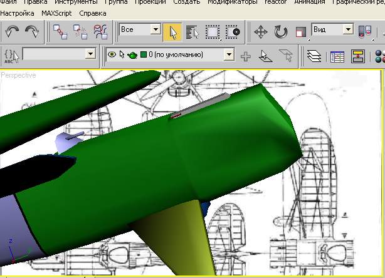The height and width of the screenshot is (278, 385).
Task: Toggle the teapot render icon of layer 0
Action: pyautogui.click(x=132, y=55)
